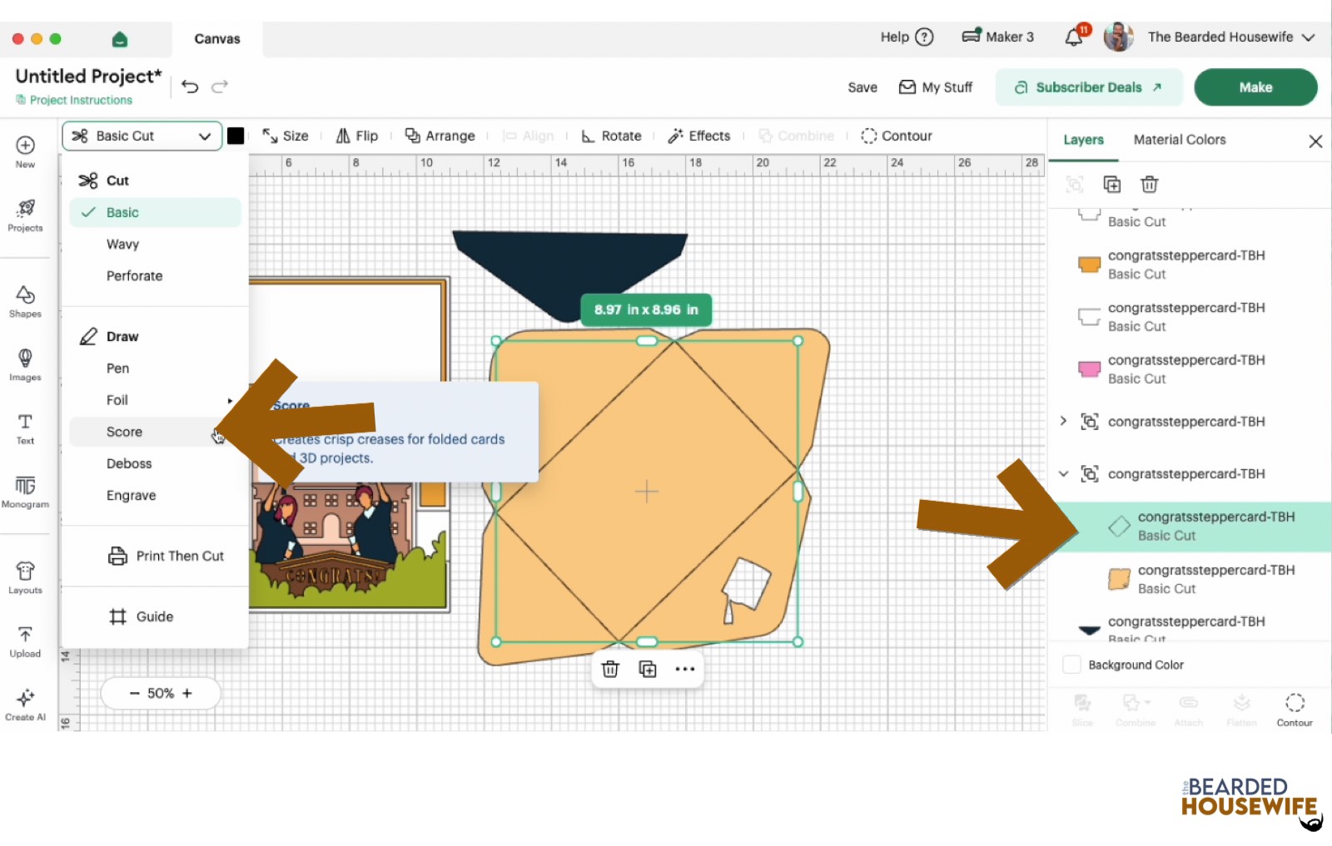Open the Shapes tool
Image resolution: width=1332 pixels, height=846 pixels.
coord(25,301)
